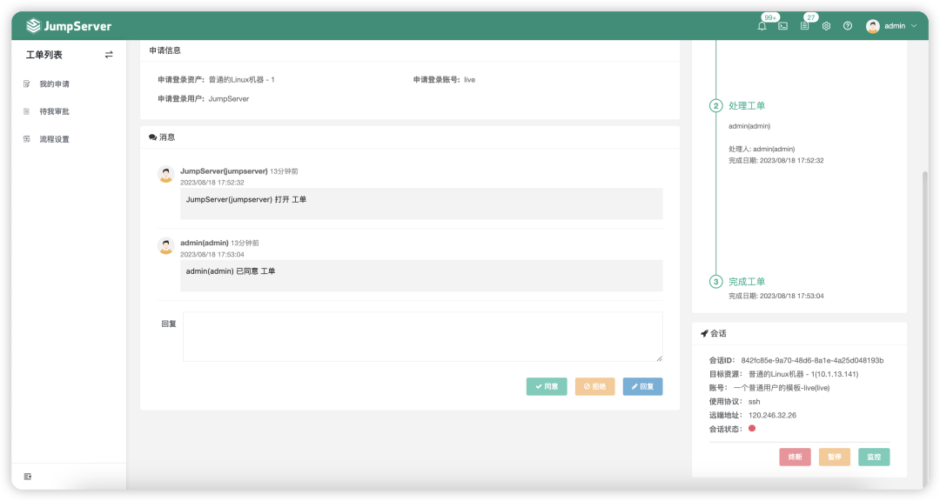The height and width of the screenshot is (501, 940).
Task: Collapse the sidebar with the bottom icon
Action: 28,477
